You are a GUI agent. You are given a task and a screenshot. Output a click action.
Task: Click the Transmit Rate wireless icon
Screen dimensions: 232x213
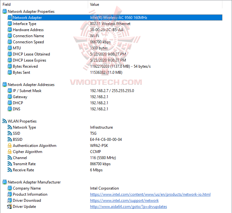coord(10,164)
